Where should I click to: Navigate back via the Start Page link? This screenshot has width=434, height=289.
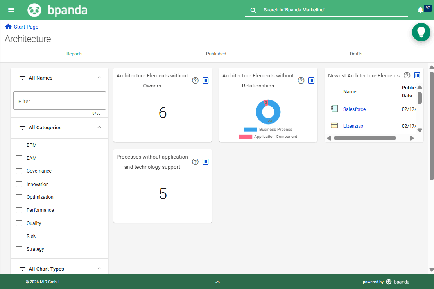[26, 27]
